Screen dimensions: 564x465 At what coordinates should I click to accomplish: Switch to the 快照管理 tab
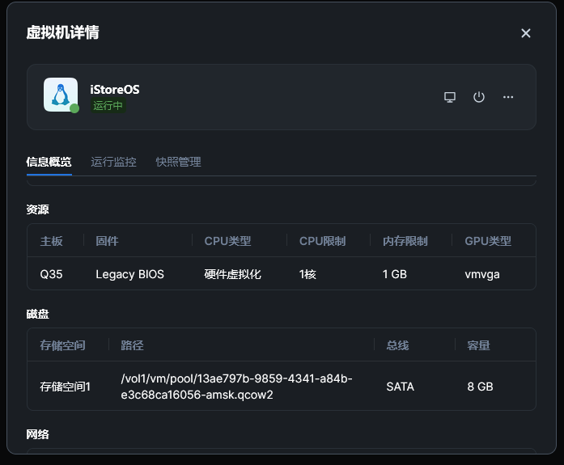tap(178, 162)
